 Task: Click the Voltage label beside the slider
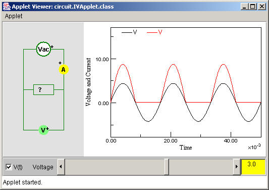pyautogui.click(x=43, y=167)
